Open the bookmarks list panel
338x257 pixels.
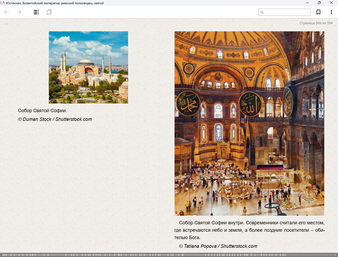(x=49, y=12)
